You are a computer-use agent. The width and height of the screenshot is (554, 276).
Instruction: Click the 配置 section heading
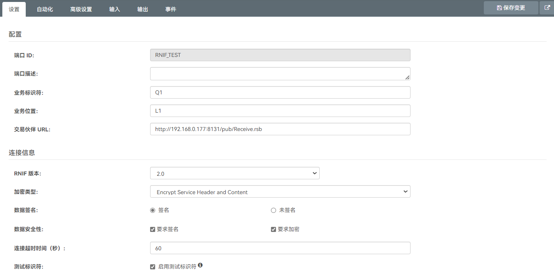tap(15, 34)
